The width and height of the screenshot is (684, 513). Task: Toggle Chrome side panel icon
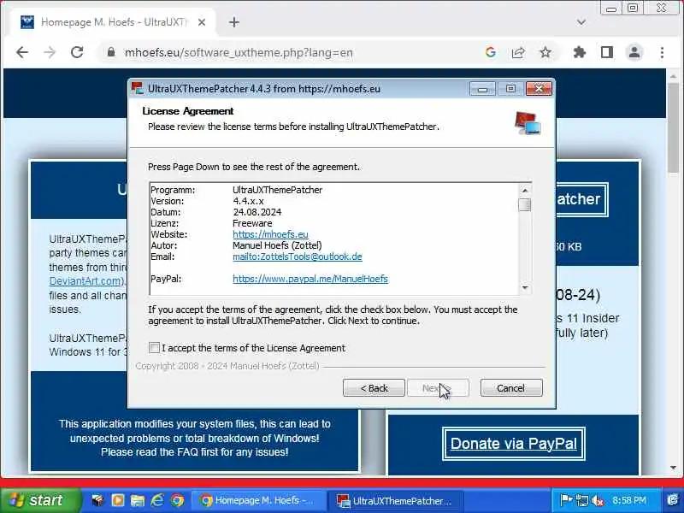(607, 53)
